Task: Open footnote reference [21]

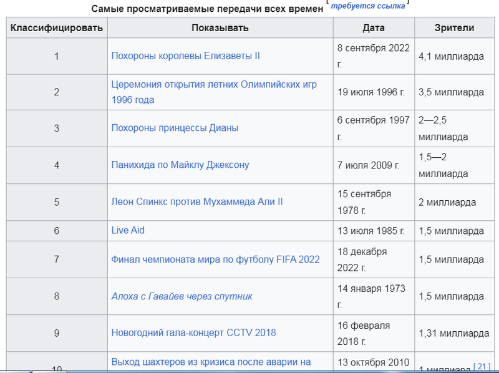Action: [482, 366]
